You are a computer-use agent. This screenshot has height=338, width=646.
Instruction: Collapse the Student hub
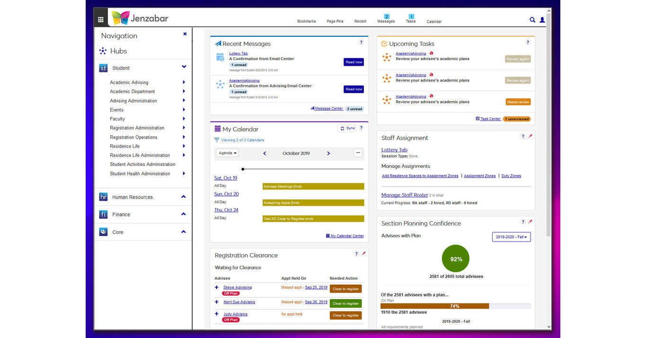[184, 67]
